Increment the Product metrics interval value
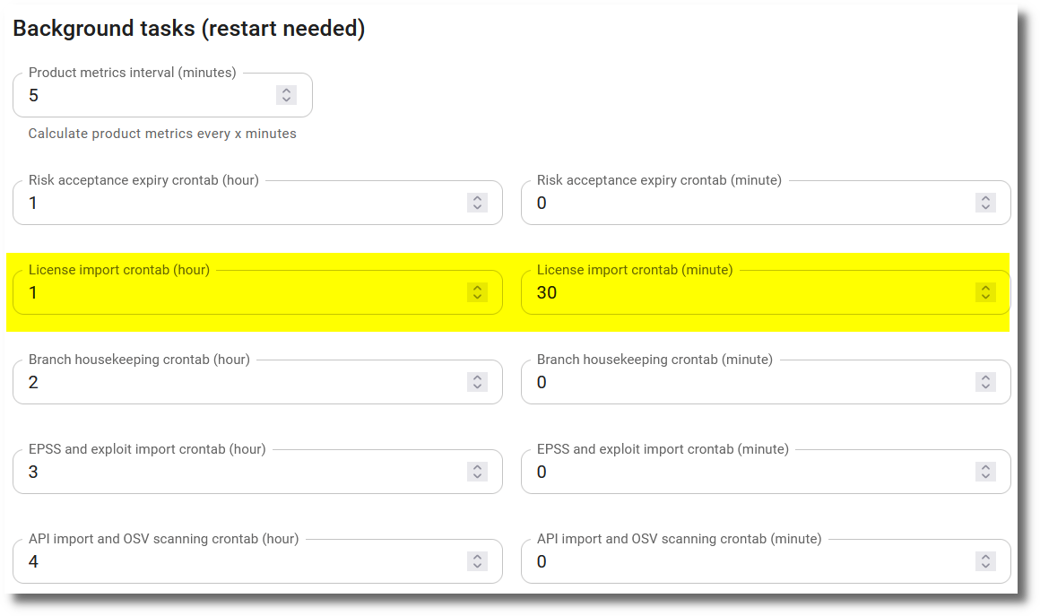This screenshot has height=616, width=1040. [286, 94]
